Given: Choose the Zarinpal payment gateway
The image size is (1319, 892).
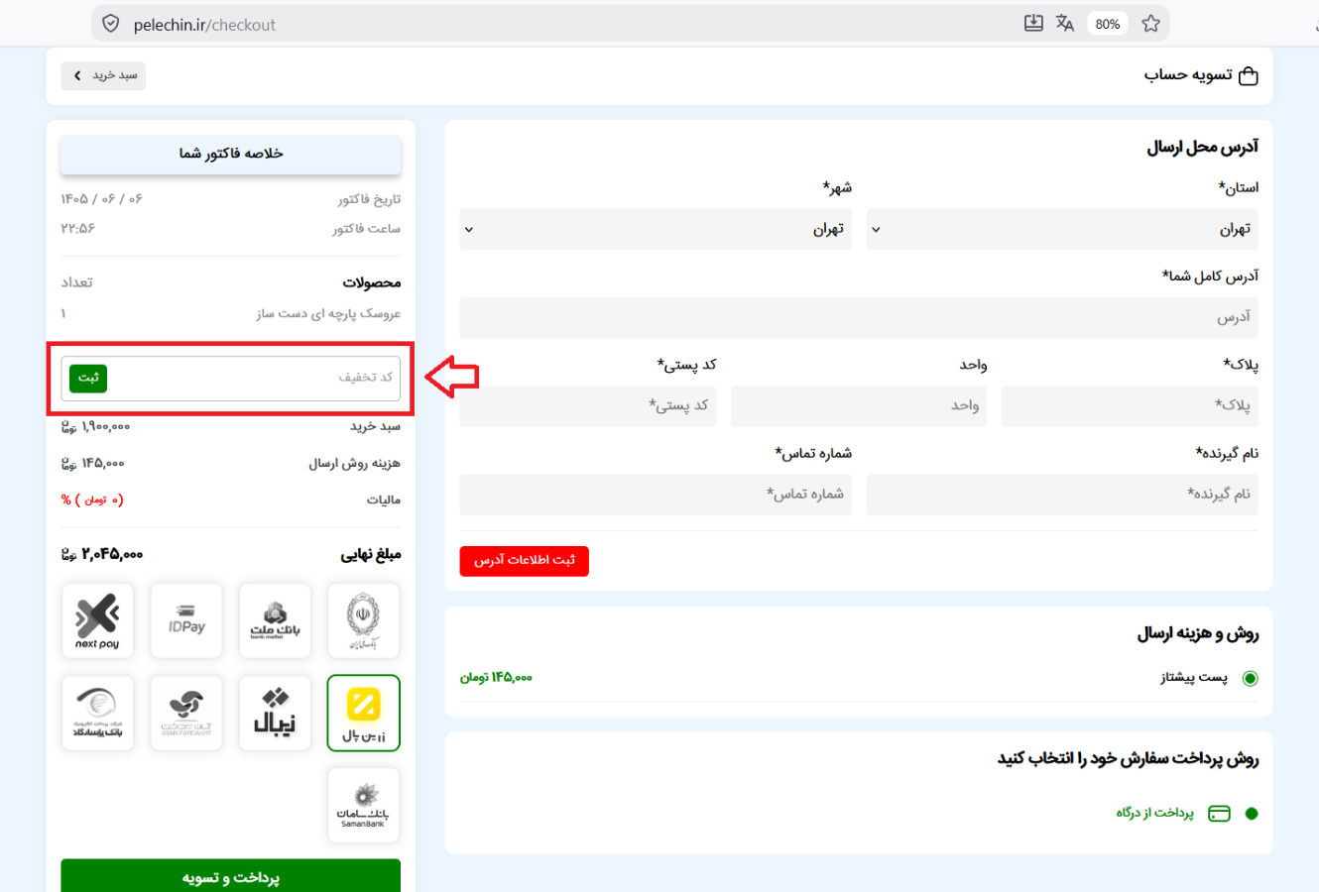Looking at the screenshot, I should pos(364,713).
